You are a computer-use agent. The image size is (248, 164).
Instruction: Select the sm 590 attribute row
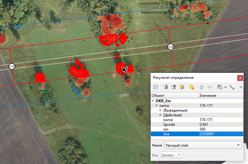coord(197,129)
